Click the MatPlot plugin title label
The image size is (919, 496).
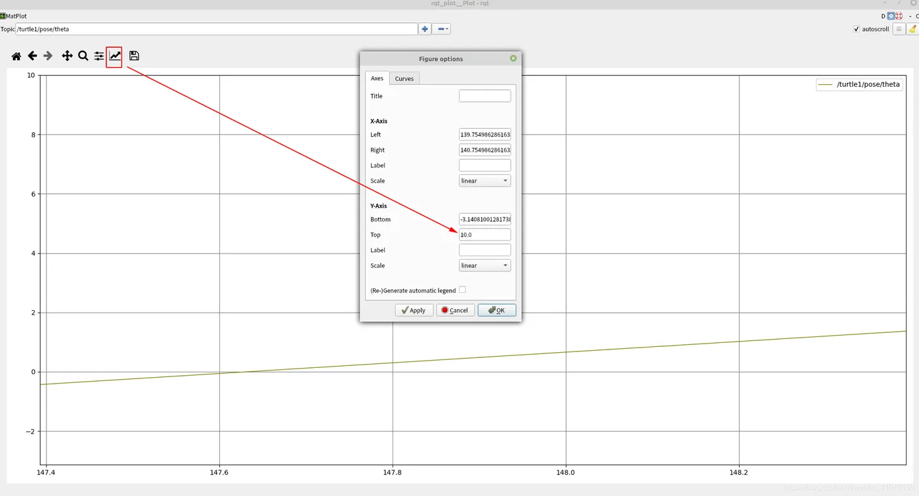click(16, 16)
